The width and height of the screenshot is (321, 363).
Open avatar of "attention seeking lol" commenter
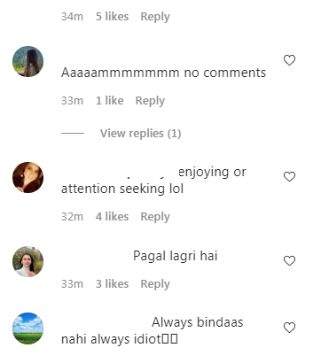tap(27, 177)
